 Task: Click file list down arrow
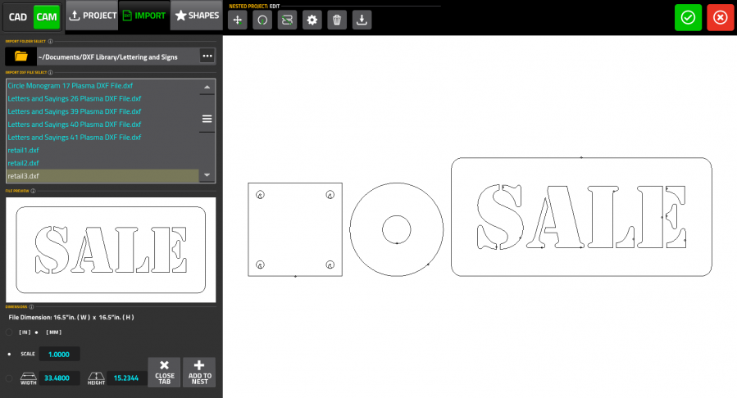tap(207, 174)
